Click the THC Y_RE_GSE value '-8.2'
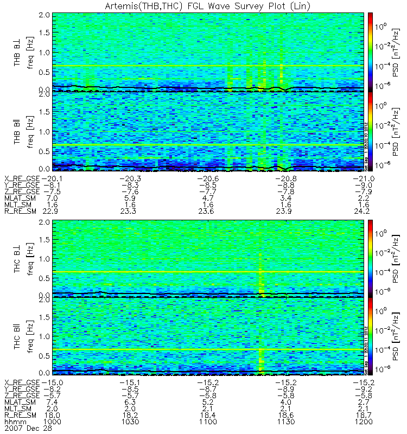Viewport: 407px width, 434px height. pos(52,390)
